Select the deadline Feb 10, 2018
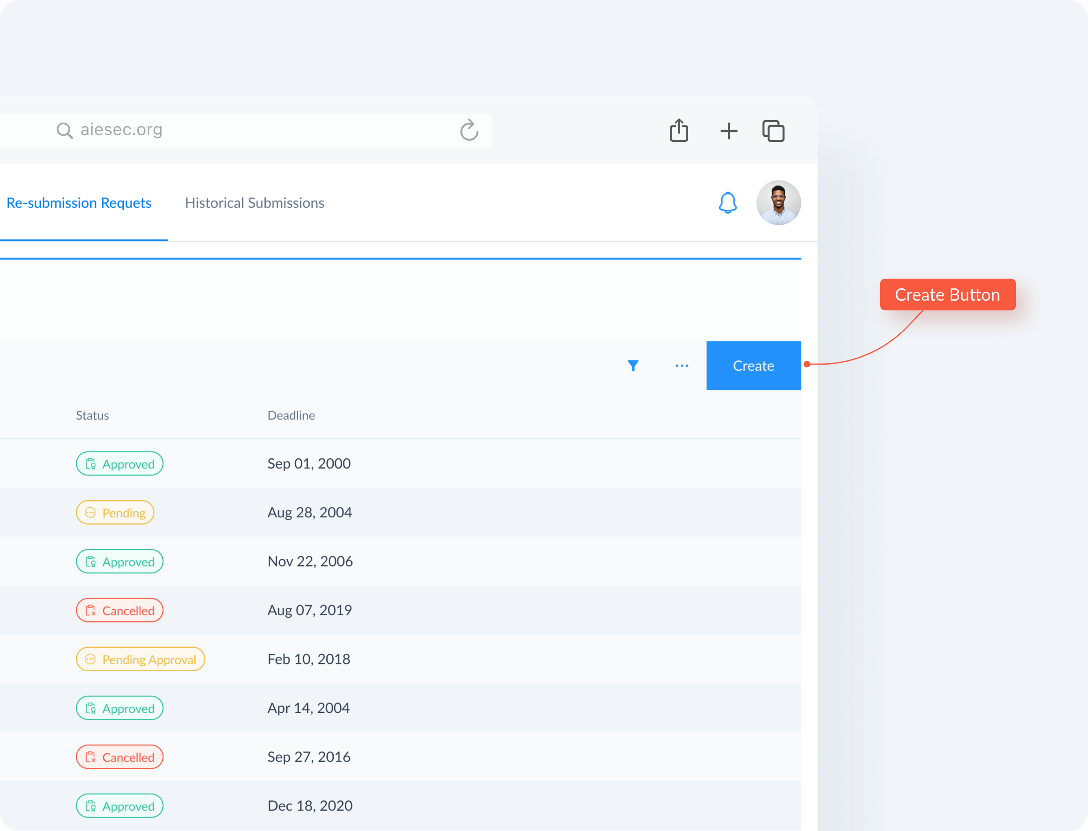This screenshot has height=831, width=1088. [x=309, y=660]
